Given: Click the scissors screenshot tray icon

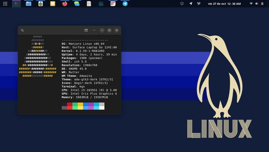Looking at the screenshot, I should click(x=199, y=4).
